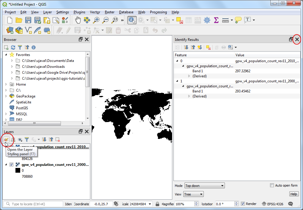Image resolution: width=303 pixels, height=210 pixels.
Task: Select the Pan Map tool
Action: click(78, 20)
